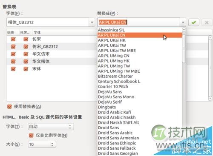Select the 华文楷体 table row

pos(52,61)
